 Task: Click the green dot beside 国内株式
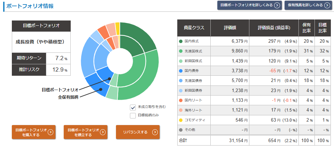181,41
